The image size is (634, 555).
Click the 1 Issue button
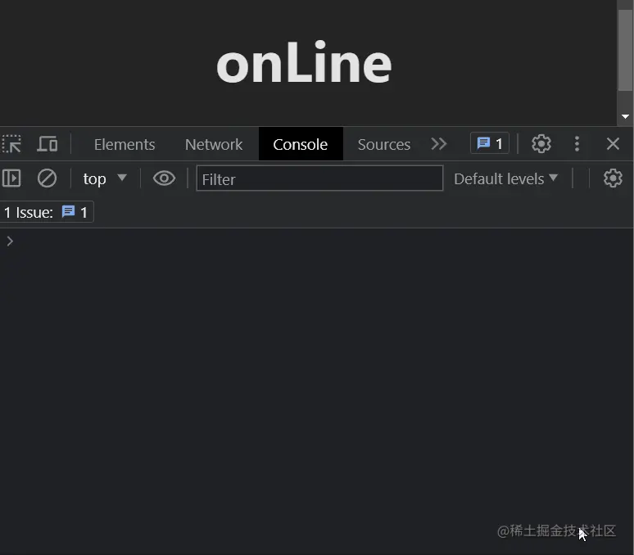click(47, 212)
